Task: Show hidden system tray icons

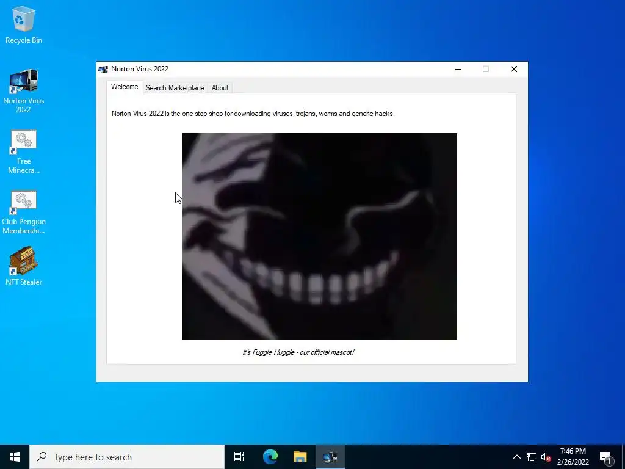Action: [516, 457]
